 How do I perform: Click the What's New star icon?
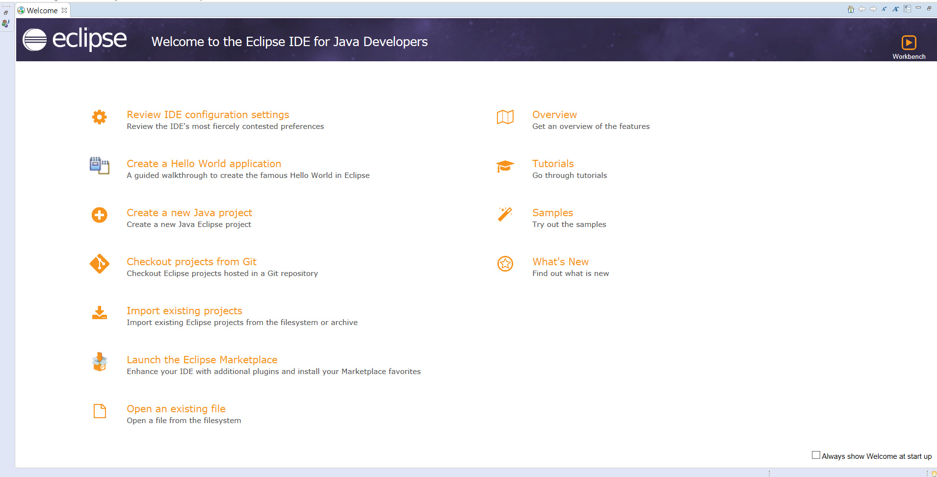point(505,264)
